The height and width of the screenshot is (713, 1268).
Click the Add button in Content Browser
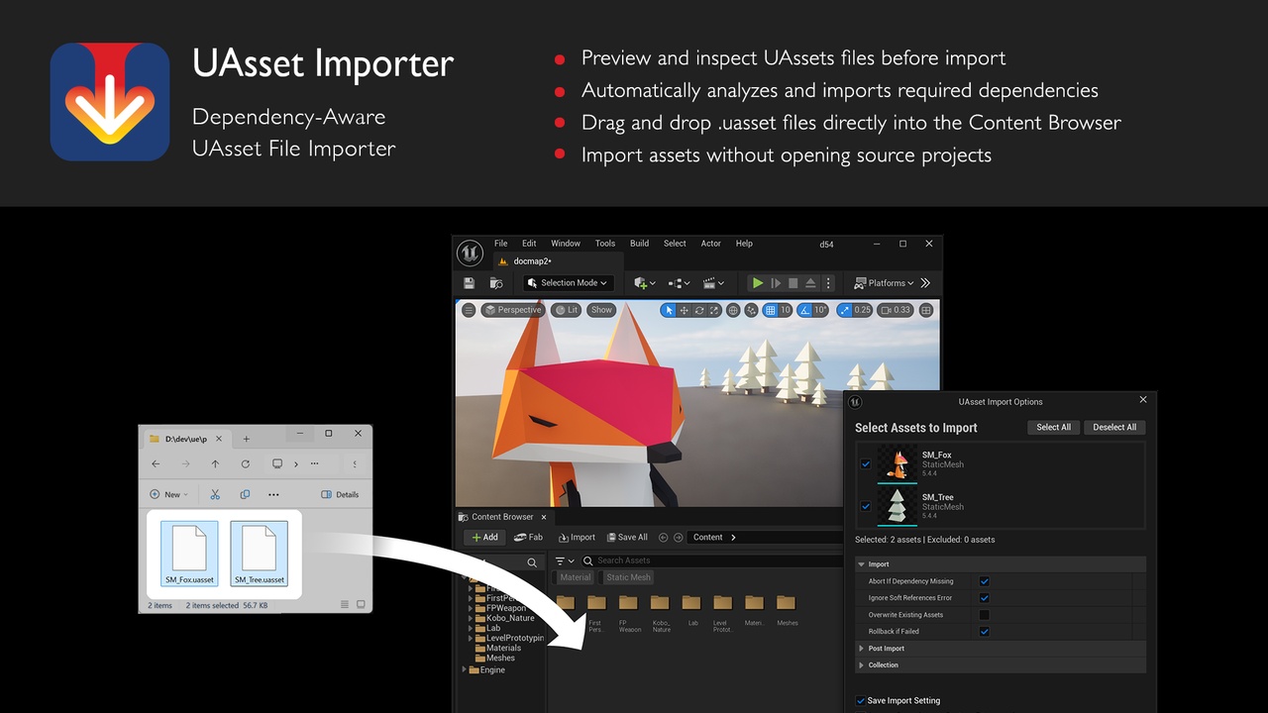484,537
